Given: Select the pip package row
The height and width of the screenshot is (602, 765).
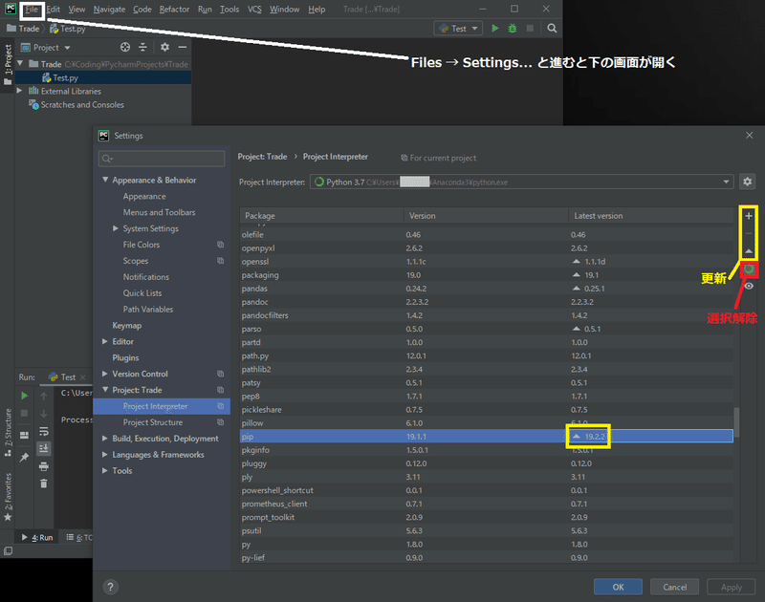Looking at the screenshot, I should (486, 437).
